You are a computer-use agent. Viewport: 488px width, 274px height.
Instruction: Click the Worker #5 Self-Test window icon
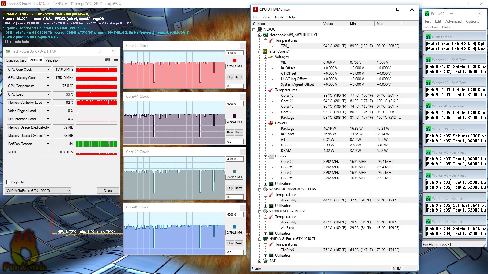[428, 152]
